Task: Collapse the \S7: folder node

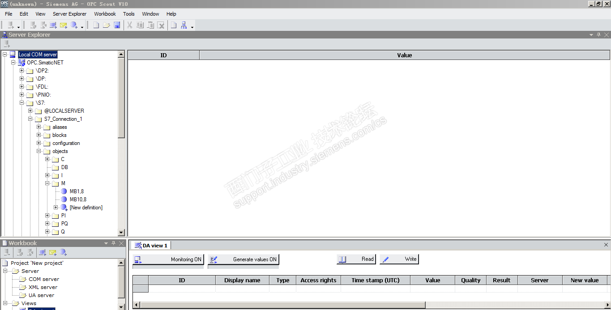Action: (x=21, y=103)
